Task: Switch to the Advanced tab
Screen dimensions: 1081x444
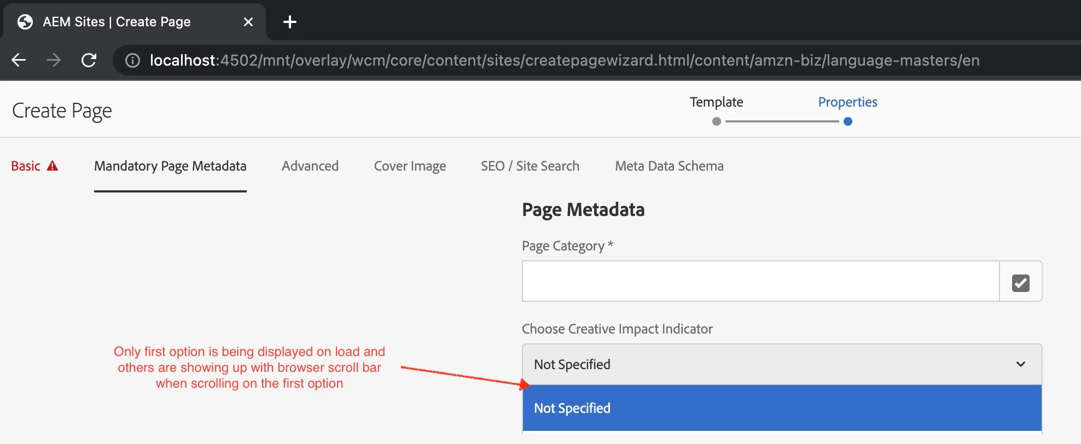Action: pos(310,166)
